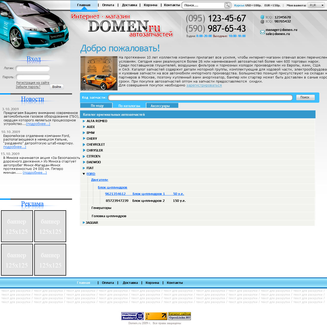This screenshot has width=327, height=327.
Task: Click the email envelope icon
Action: point(262,32)
